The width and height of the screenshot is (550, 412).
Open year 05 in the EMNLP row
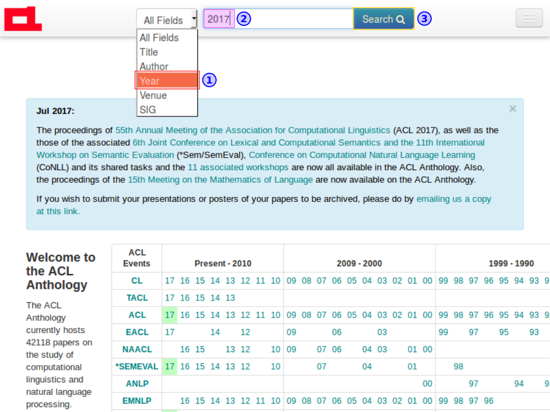[352, 401]
